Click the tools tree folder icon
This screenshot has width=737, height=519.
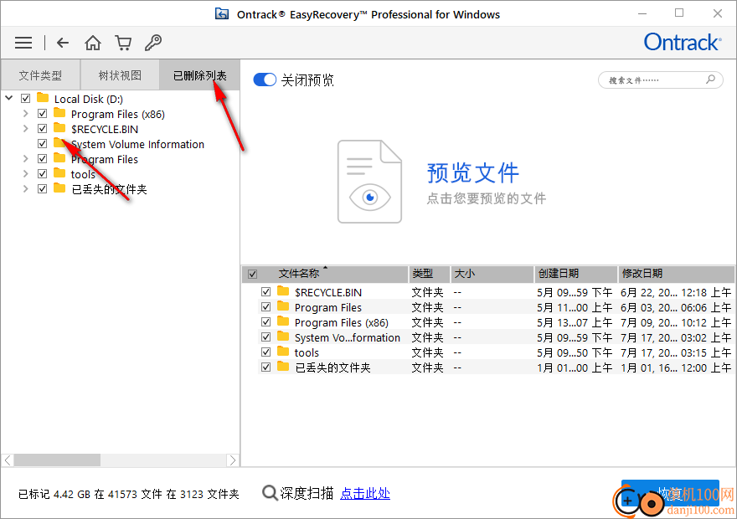(59, 172)
